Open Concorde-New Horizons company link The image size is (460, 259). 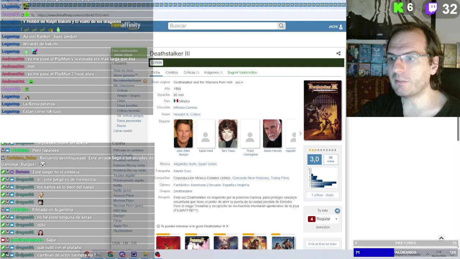(x=250, y=178)
